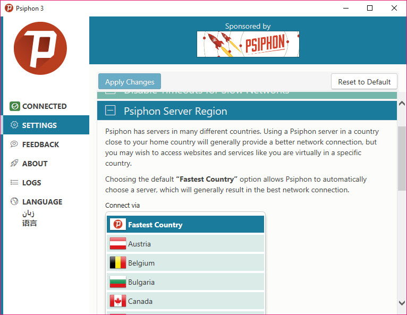Click the vertical scrollbar thumb
Screen dimensions: 407x315
click(402, 158)
